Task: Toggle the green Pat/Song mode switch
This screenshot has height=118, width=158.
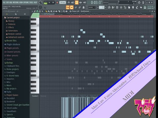Action: 45,3
